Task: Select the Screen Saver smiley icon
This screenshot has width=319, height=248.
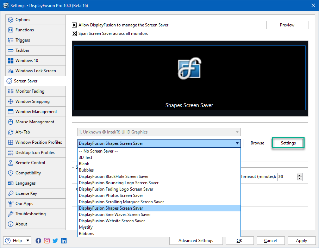Action: (x=9, y=81)
